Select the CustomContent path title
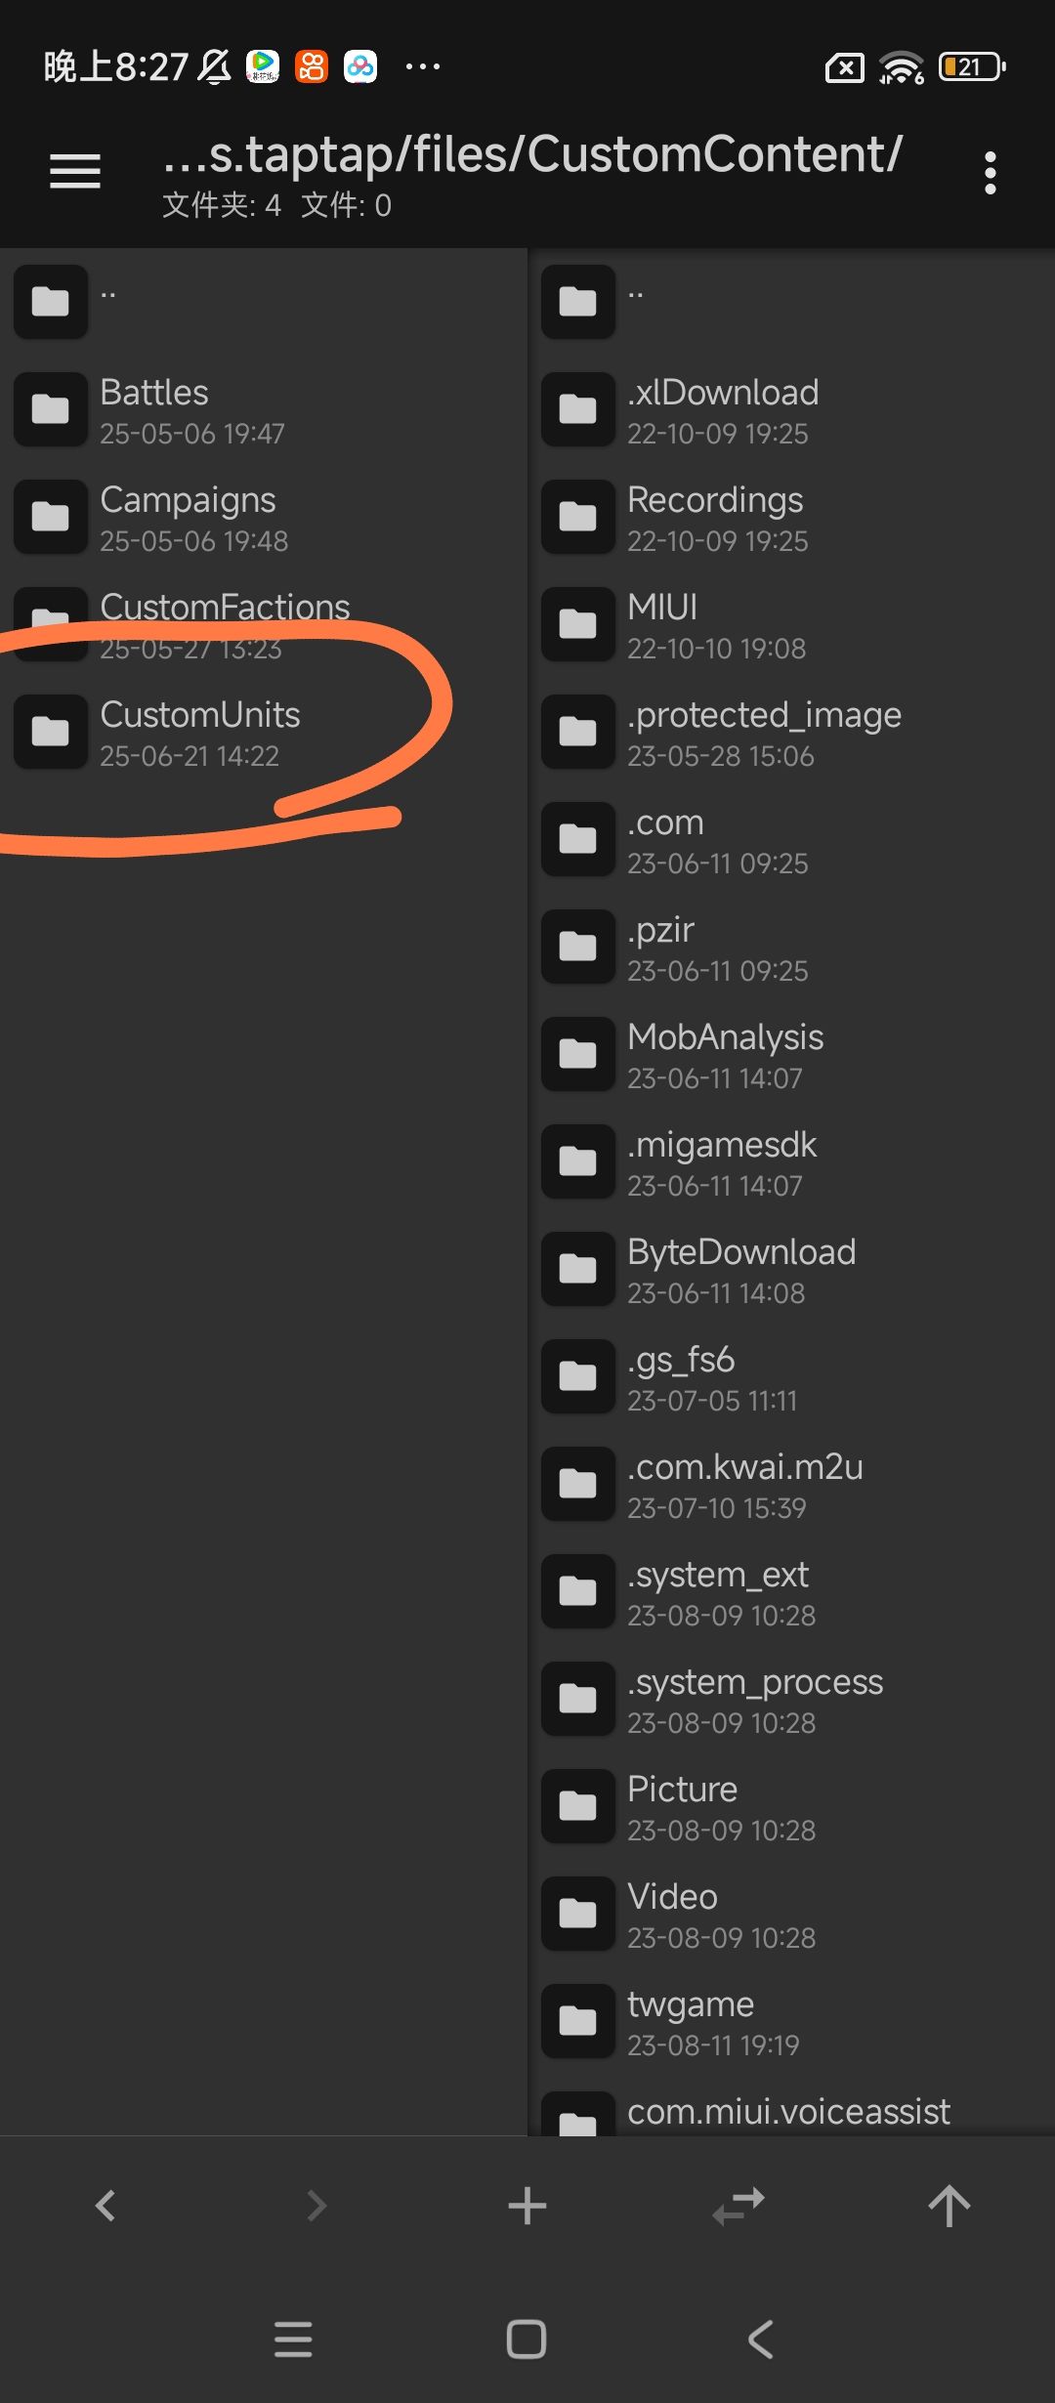The image size is (1055, 2403). [532, 155]
